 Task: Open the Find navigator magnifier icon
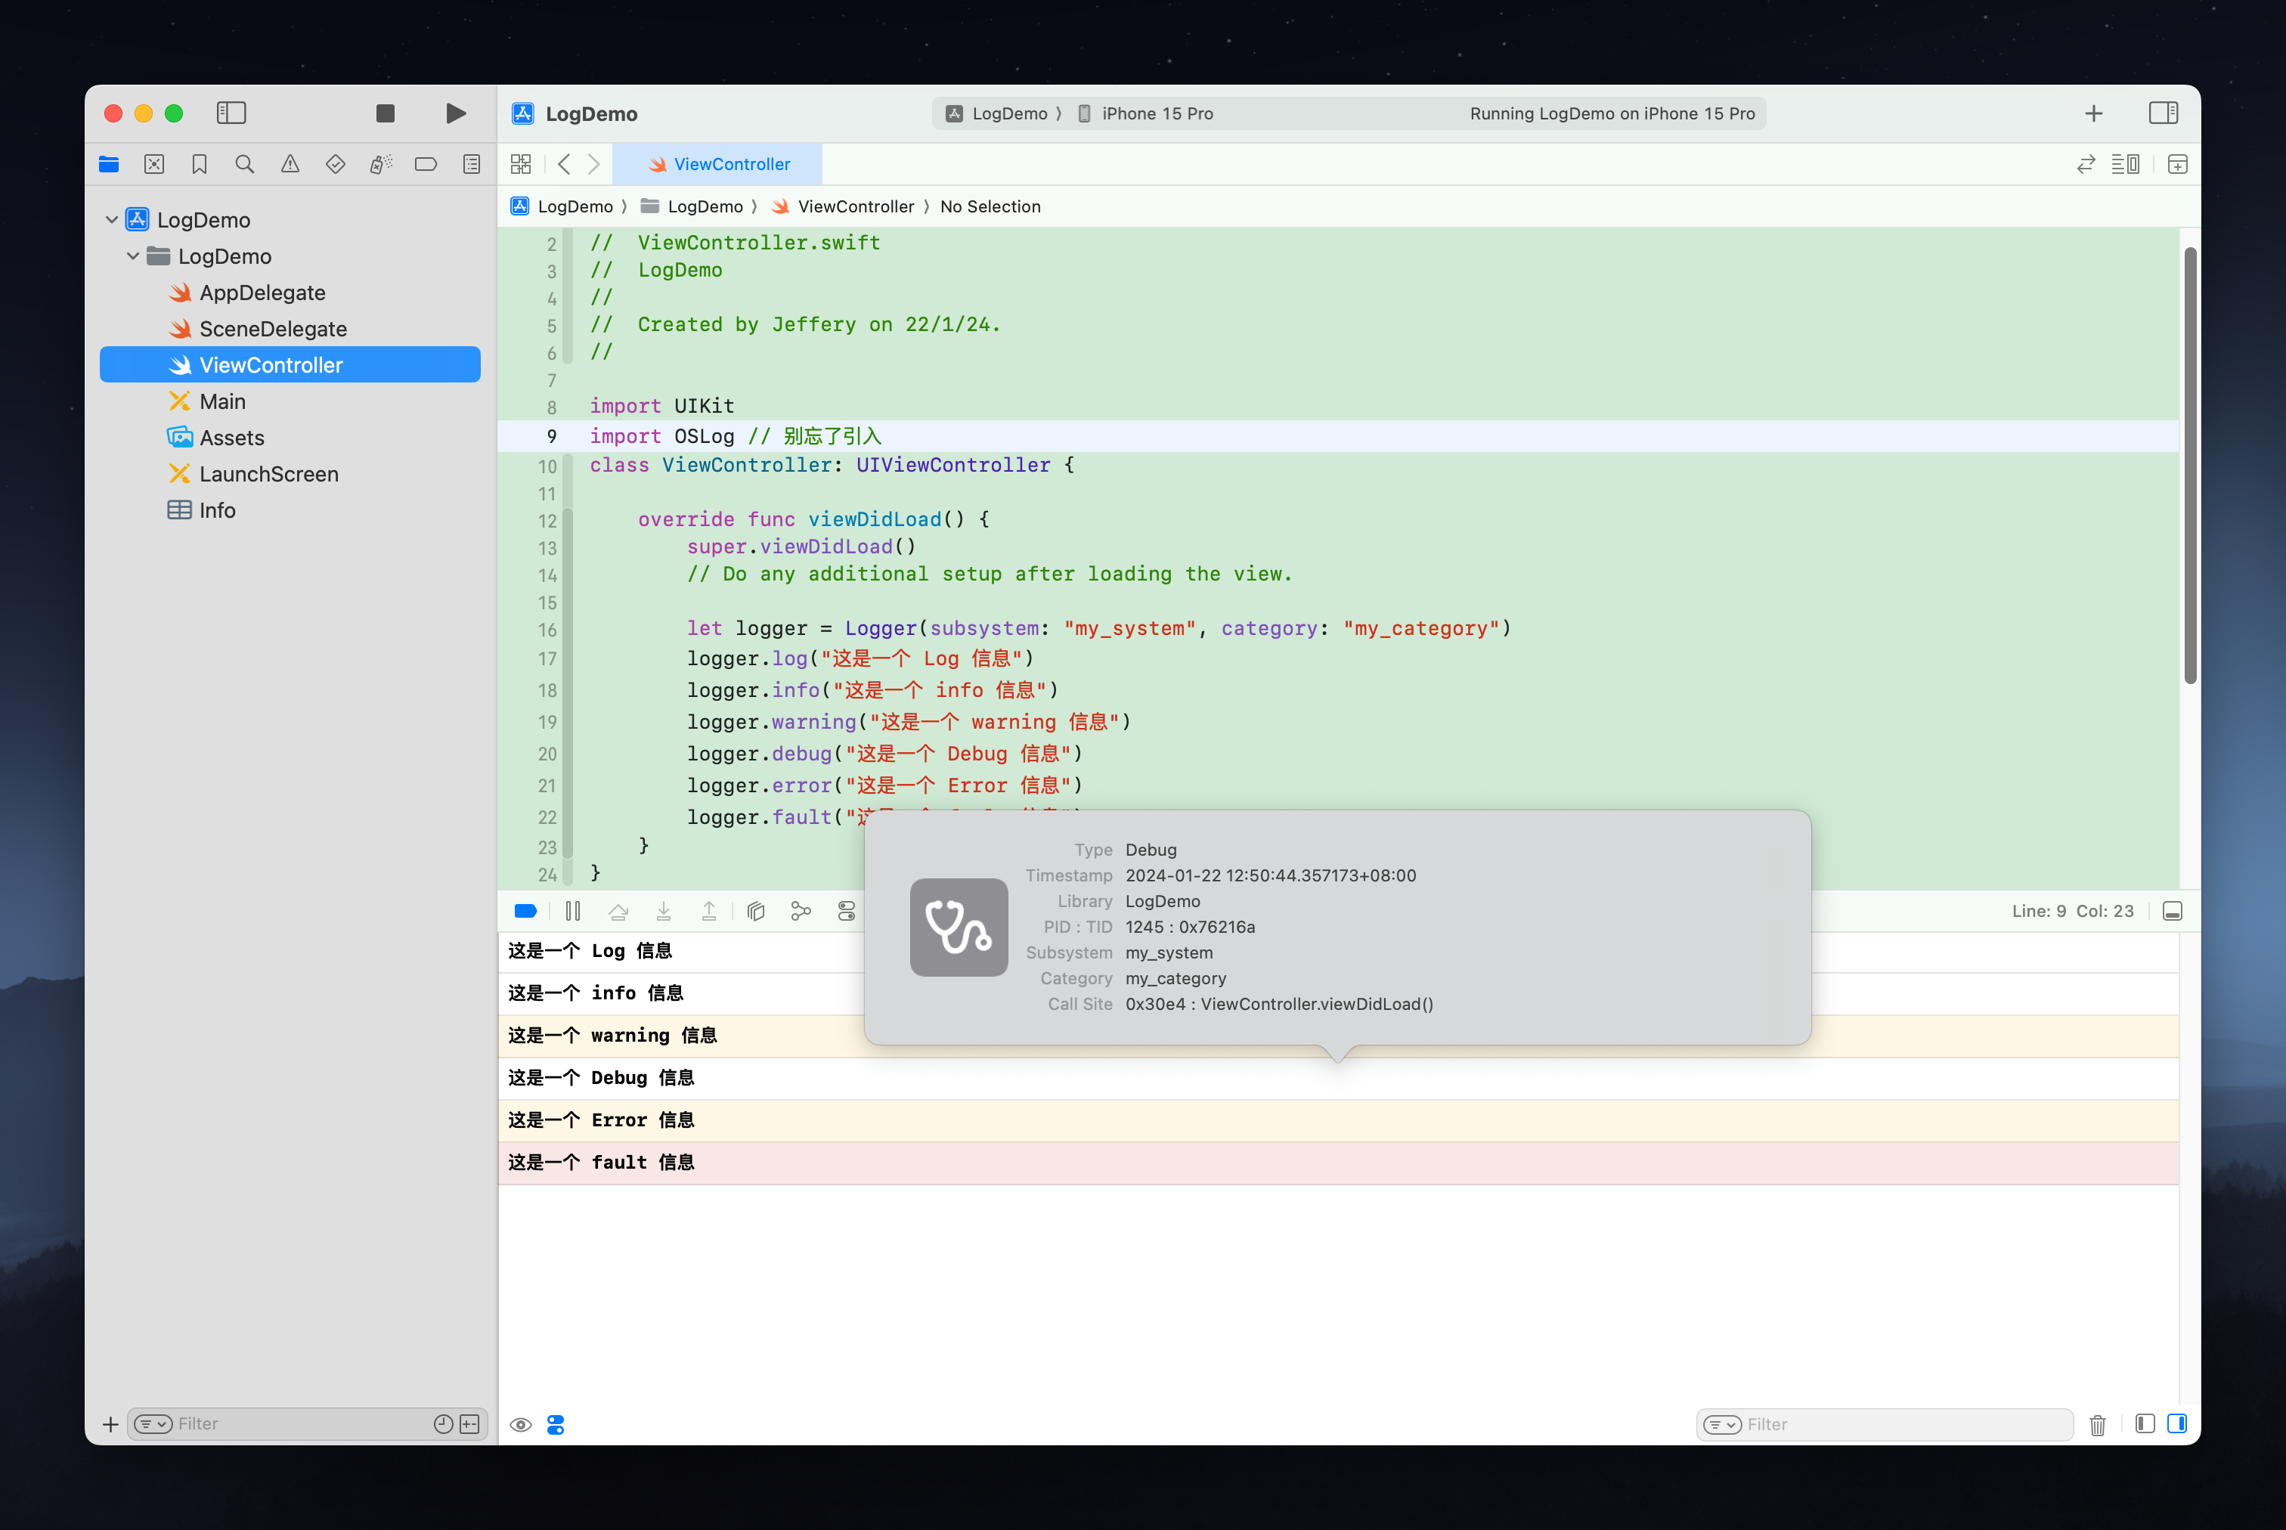[245, 164]
